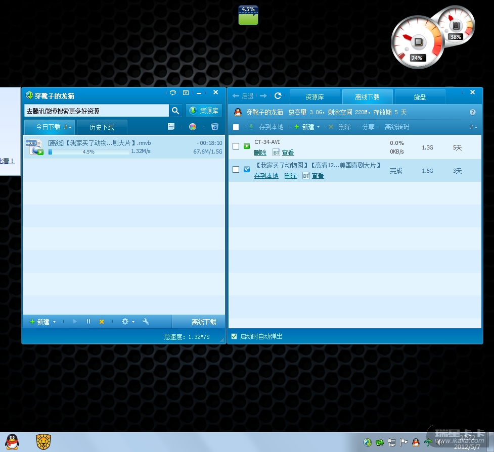Delete the task with the orange X icon

pyautogui.click(x=102, y=321)
